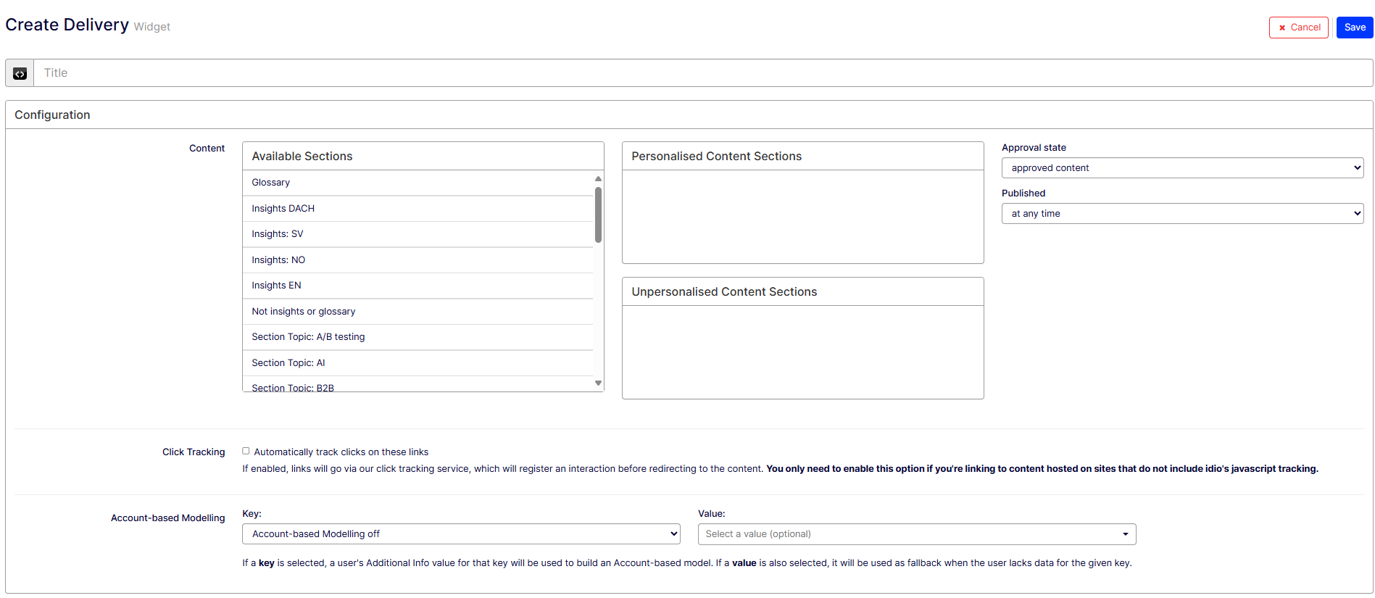The height and width of the screenshot is (598, 1375).
Task: Select Glossary in Available Sections
Action: click(x=418, y=183)
